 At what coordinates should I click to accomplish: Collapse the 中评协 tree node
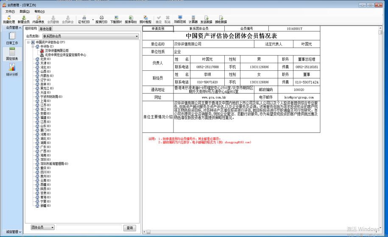(x=33, y=47)
